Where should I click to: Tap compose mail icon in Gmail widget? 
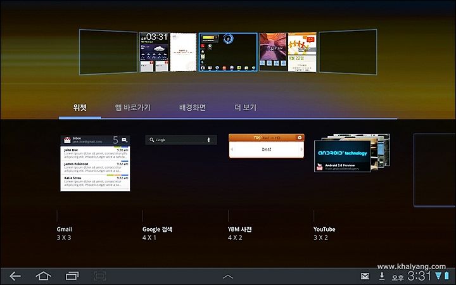coord(125,140)
